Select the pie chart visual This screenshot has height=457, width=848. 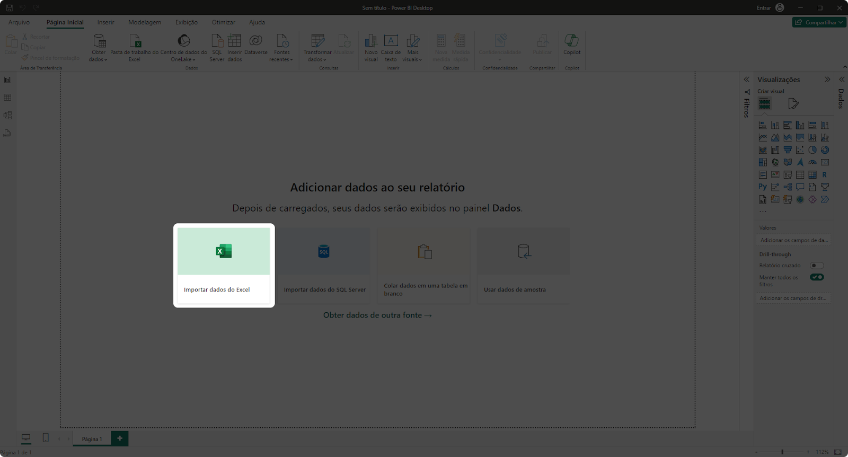point(812,150)
